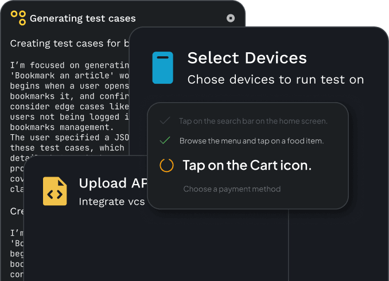Image resolution: width=389 pixels, height=281 pixels.
Task: Click the 'Integrate vcs' subtitle
Action: click(x=111, y=201)
